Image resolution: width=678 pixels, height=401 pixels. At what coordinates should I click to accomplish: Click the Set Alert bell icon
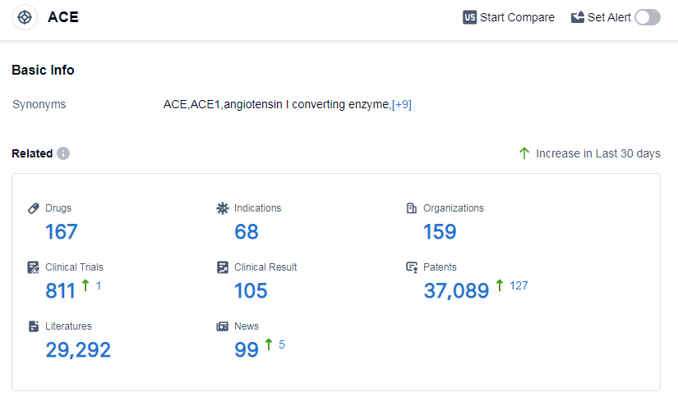[578, 17]
